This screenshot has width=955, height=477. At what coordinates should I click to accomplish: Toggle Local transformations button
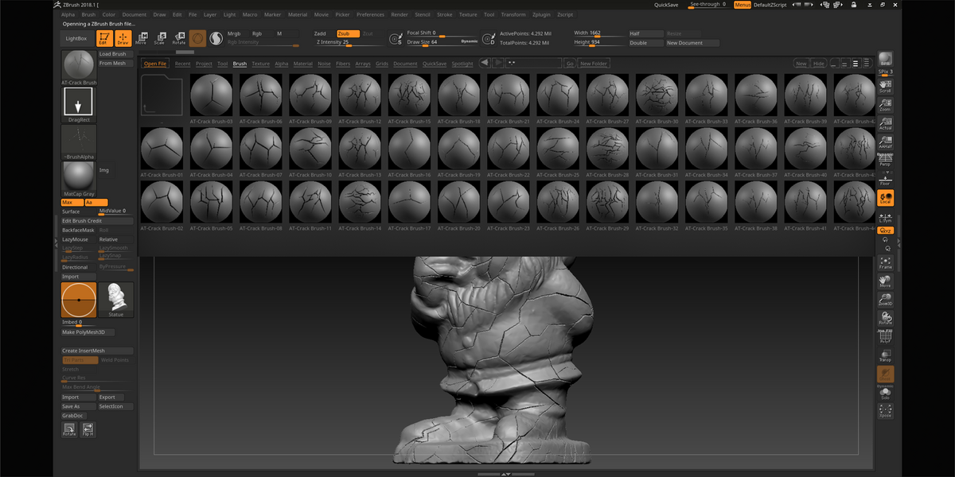point(885,197)
